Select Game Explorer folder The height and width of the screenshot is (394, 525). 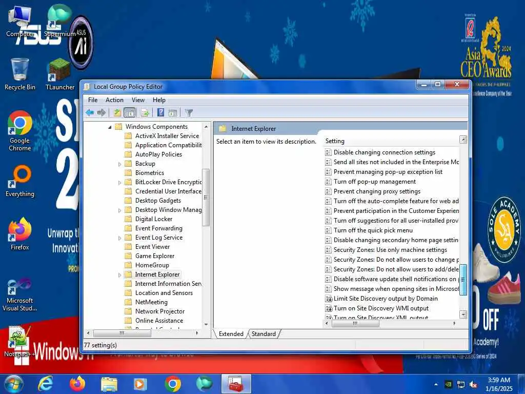[155, 255]
